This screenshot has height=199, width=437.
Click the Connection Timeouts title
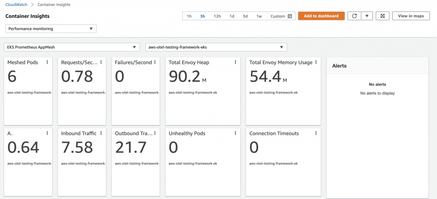pos(274,134)
